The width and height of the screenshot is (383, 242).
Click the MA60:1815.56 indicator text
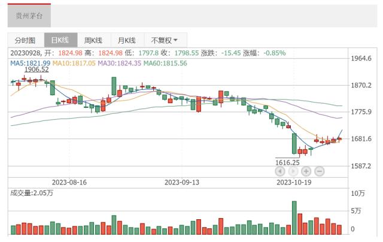(x=165, y=63)
